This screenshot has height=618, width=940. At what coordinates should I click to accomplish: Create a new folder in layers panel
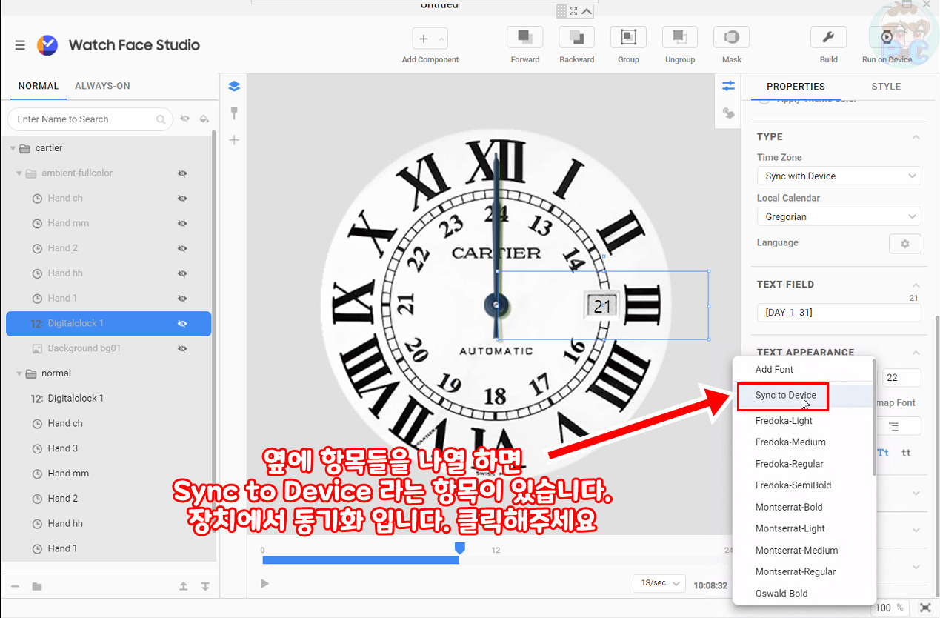(x=37, y=586)
